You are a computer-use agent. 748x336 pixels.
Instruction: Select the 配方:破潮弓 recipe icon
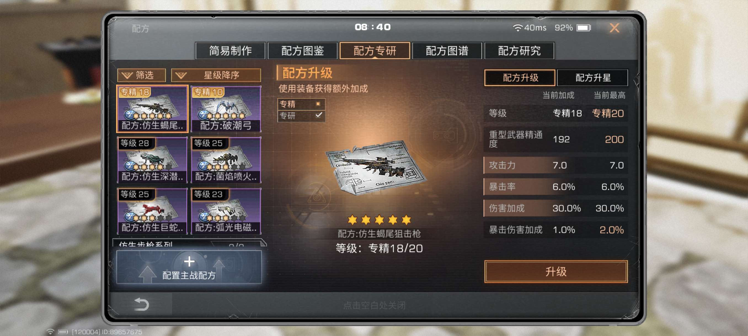(226, 109)
